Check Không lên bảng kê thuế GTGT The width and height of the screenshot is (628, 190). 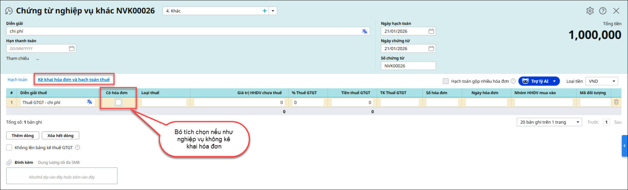9,148
